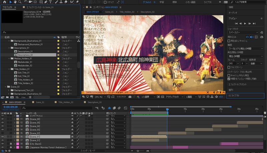267x153 pixels.
Task: Choose the Pen tool
Action: click(x=46, y=2)
